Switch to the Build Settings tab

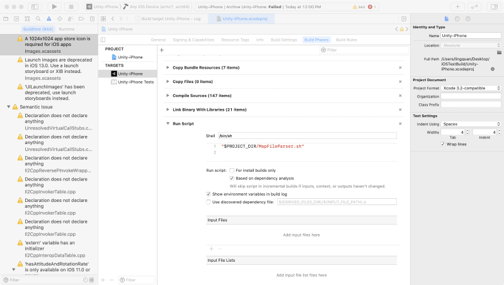pyautogui.click(x=284, y=40)
